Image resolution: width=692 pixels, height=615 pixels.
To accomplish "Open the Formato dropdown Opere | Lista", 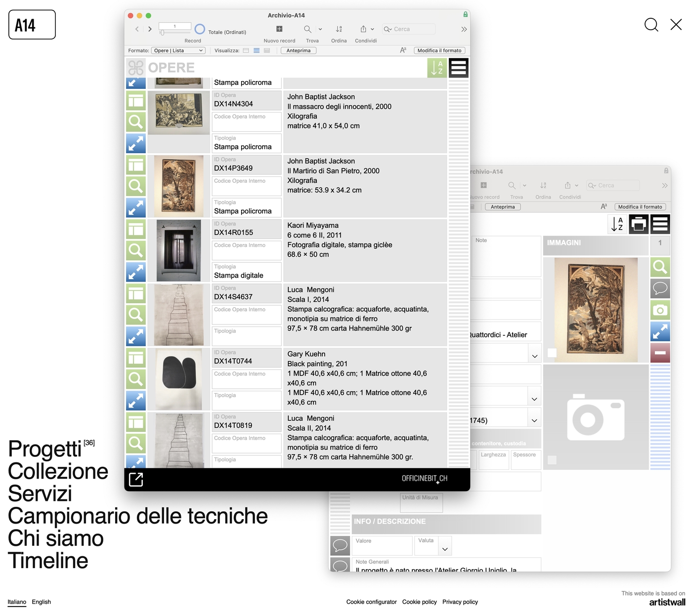I will point(178,50).
